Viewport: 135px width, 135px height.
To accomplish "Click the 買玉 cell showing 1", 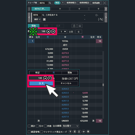I will click(31, 41).
